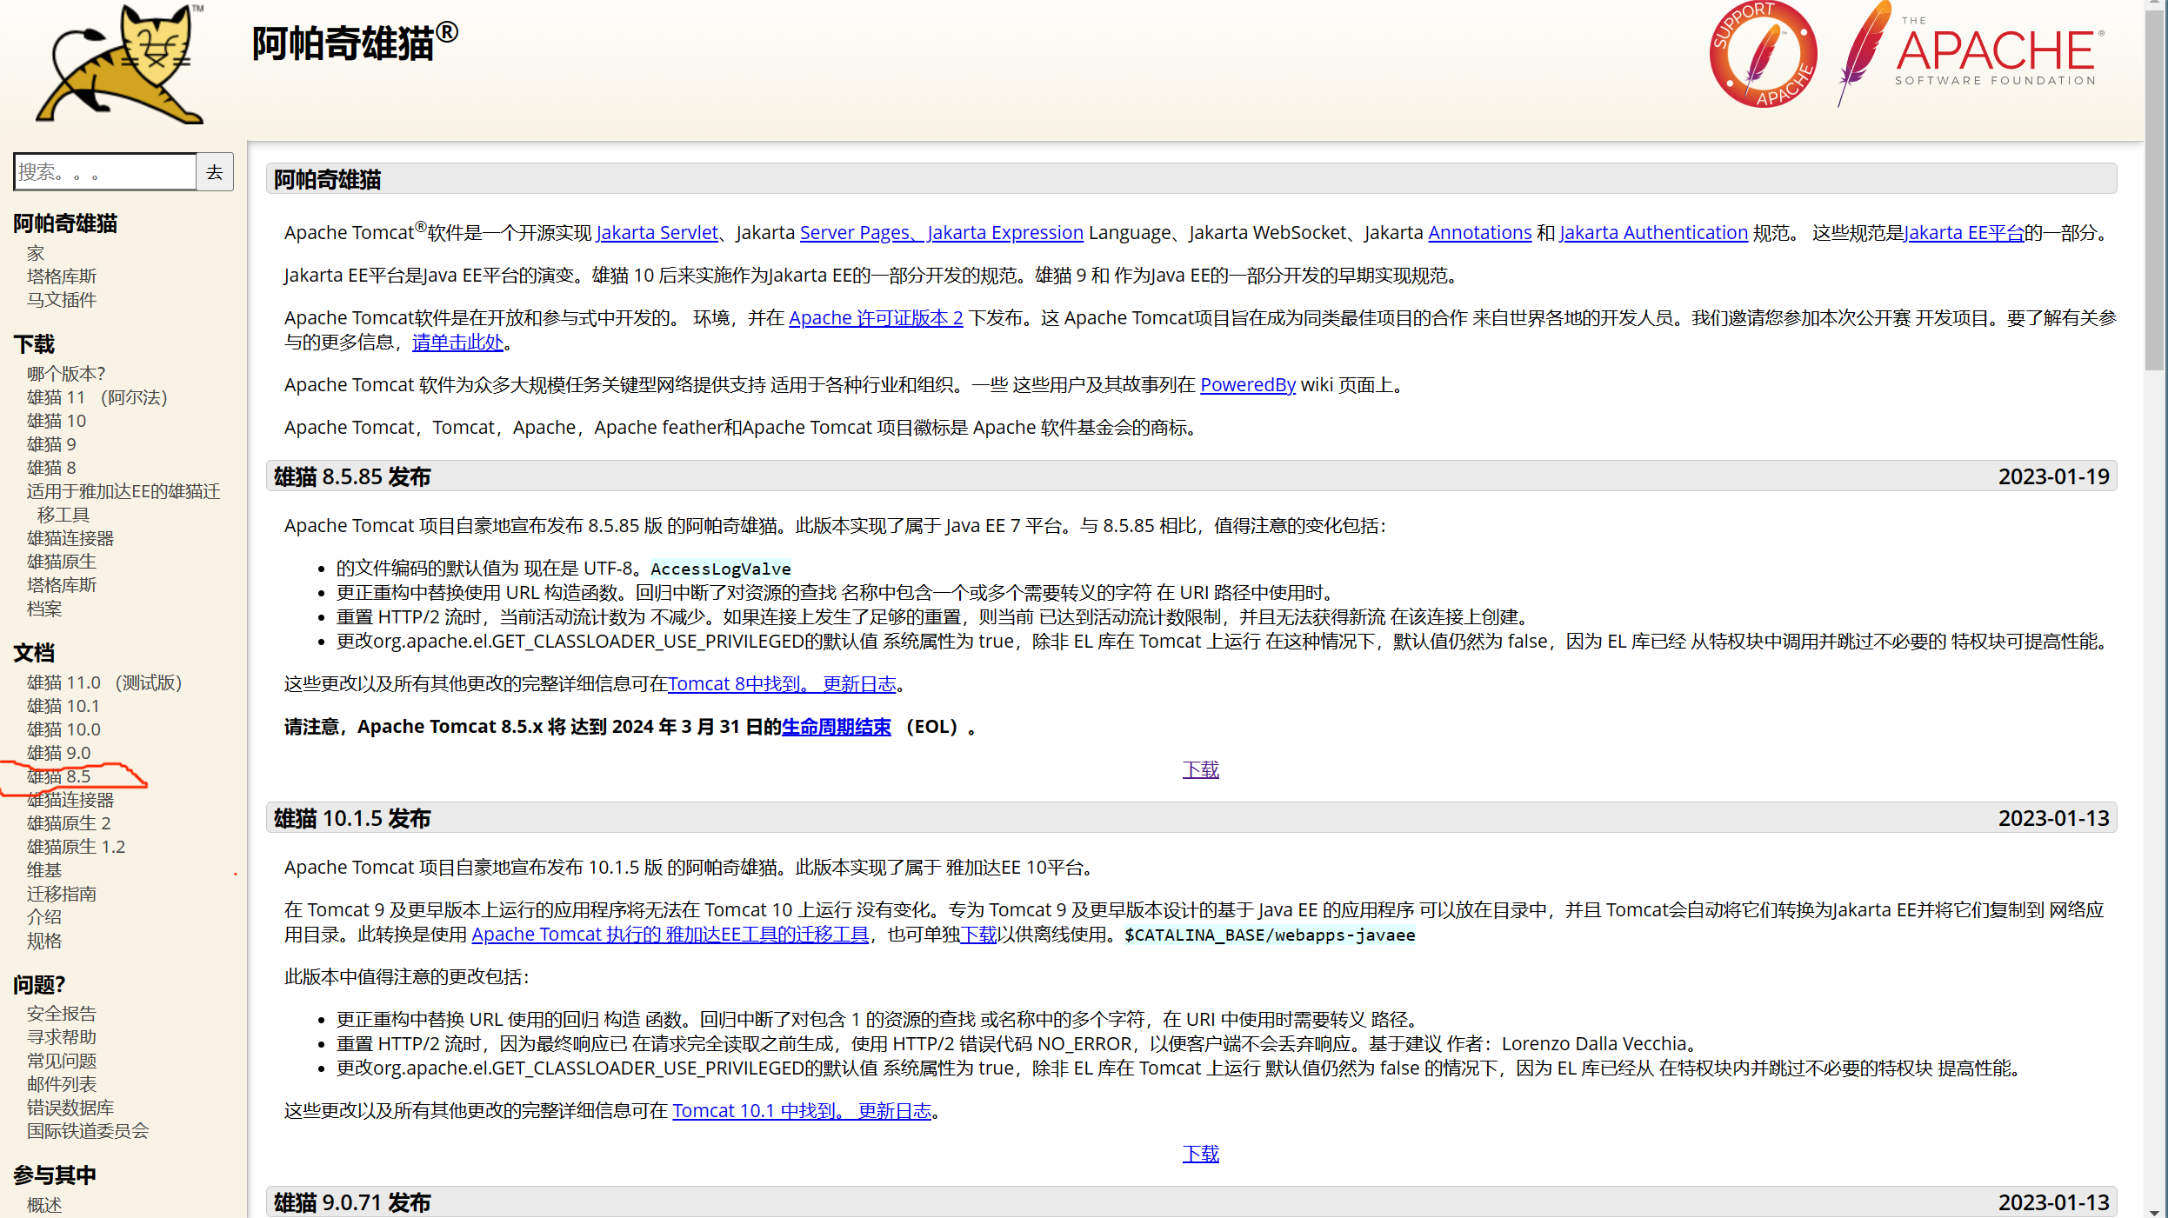This screenshot has height=1218, width=2168.
Task: Follow the Jakarta Servlet link
Action: point(657,233)
